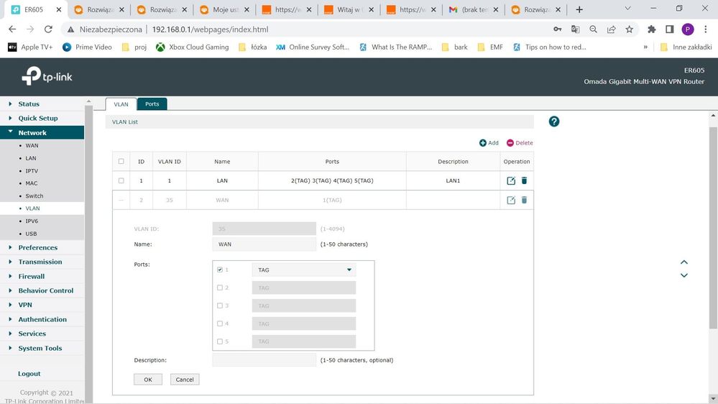Open the help question mark icon
The width and height of the screenshot is (718, 404).
[x=554, y=121]
